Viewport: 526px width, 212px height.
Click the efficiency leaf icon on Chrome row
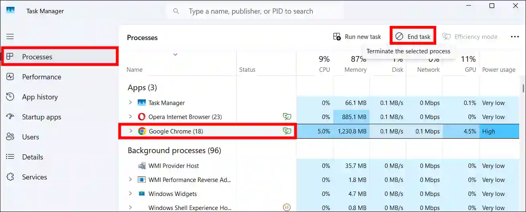[287, 131]
